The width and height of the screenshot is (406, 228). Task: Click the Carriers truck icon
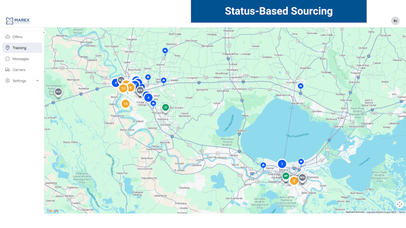pos(8,70)
